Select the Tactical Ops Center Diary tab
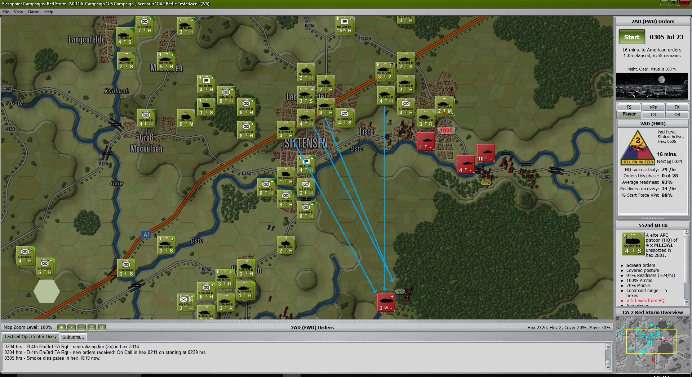 pos(30,337)
